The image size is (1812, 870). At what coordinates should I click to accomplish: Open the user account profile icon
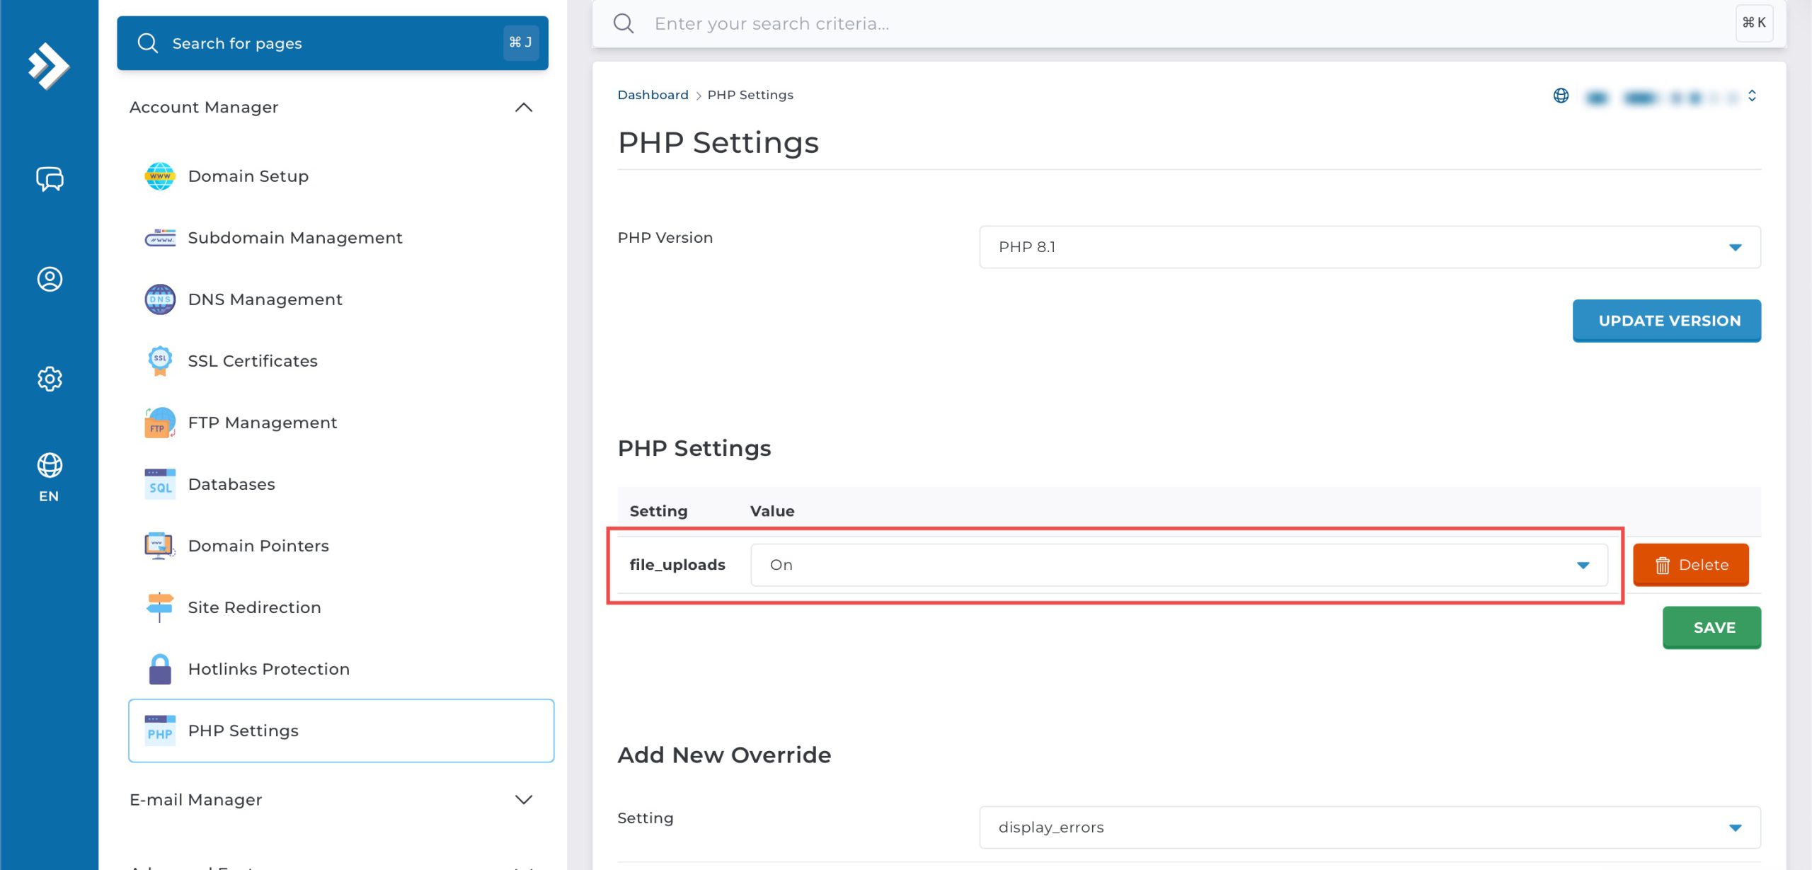point(50,279)
